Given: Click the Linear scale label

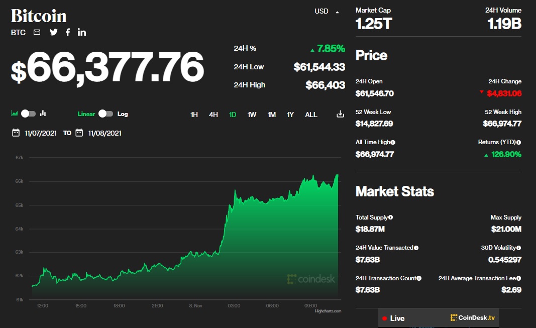Looking at the screenshot, I should click(86, 114).
